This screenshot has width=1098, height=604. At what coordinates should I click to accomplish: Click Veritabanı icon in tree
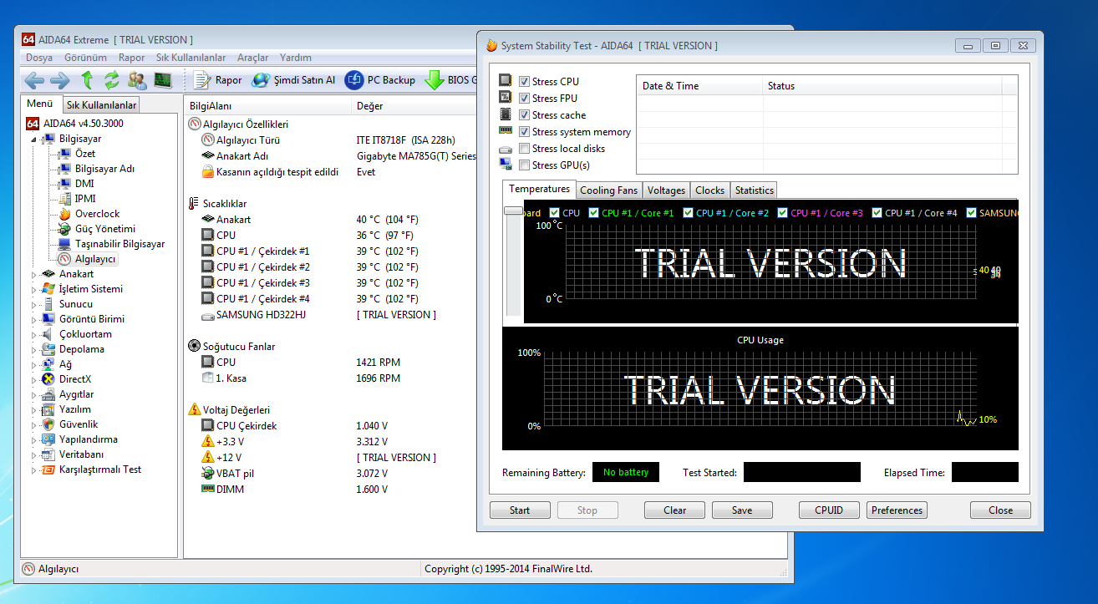click(x=48, y=454)
